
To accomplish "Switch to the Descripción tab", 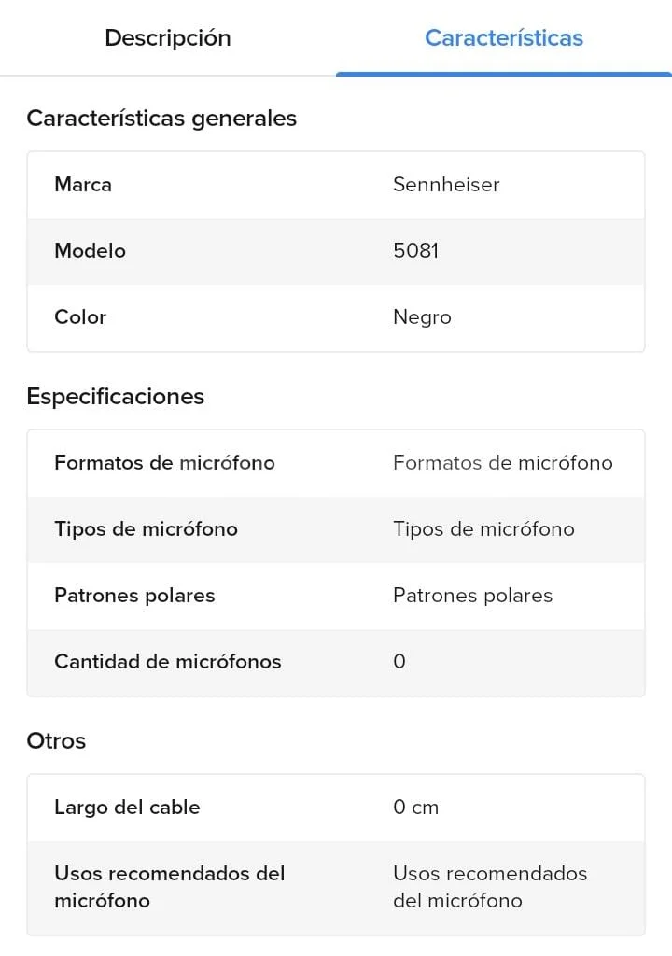I will pos(168,38).
